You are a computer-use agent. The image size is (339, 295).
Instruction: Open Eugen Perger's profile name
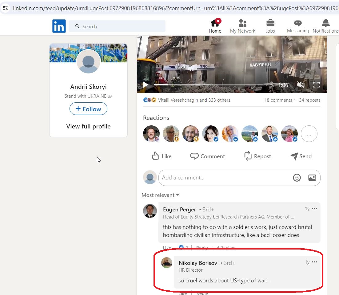[x=179, y=210]
